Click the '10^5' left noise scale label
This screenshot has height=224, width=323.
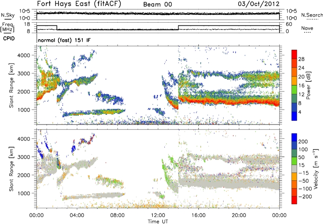(25, 11)
